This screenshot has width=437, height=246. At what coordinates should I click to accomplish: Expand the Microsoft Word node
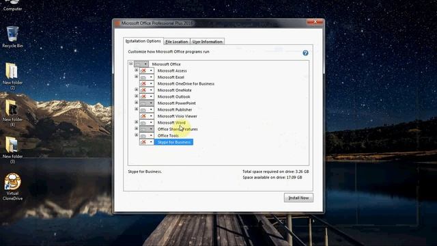click(137, 122)
